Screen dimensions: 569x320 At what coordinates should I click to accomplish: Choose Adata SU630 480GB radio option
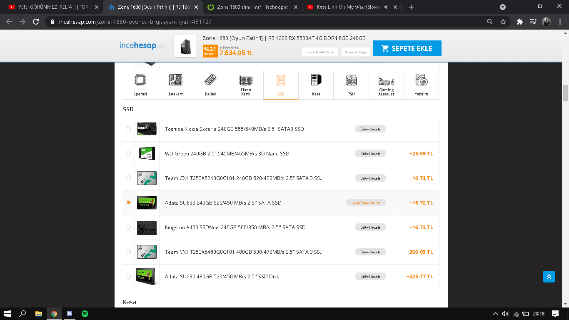pos(128,276)
